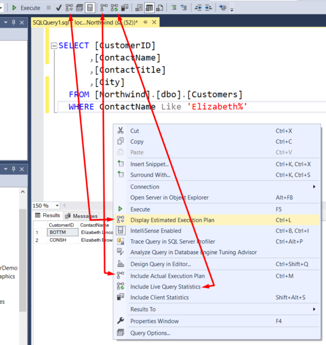Click Display Estimated Execution Plan toolbar icon

tap(69, 8)
